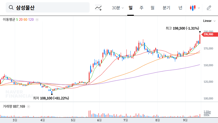
Task: Switch to the 분기 quarterly chart tab
Action: (x=166, y=8)
